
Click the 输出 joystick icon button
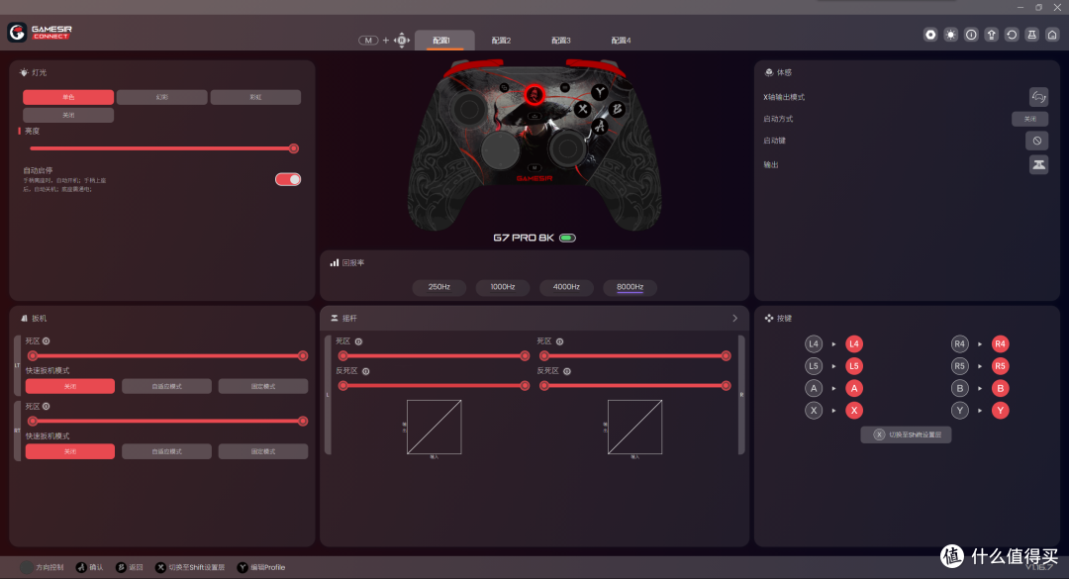pyautogui.click(x=1038, y=164)
